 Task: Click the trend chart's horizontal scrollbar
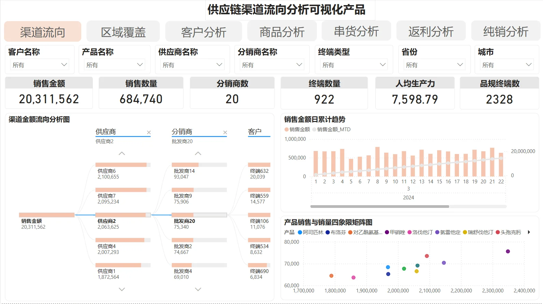(x=380, y=207)
